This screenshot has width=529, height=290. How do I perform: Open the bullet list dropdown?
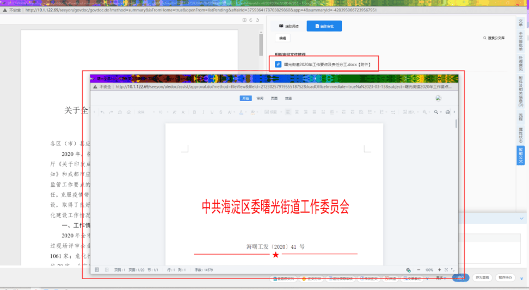coord(372,112)
